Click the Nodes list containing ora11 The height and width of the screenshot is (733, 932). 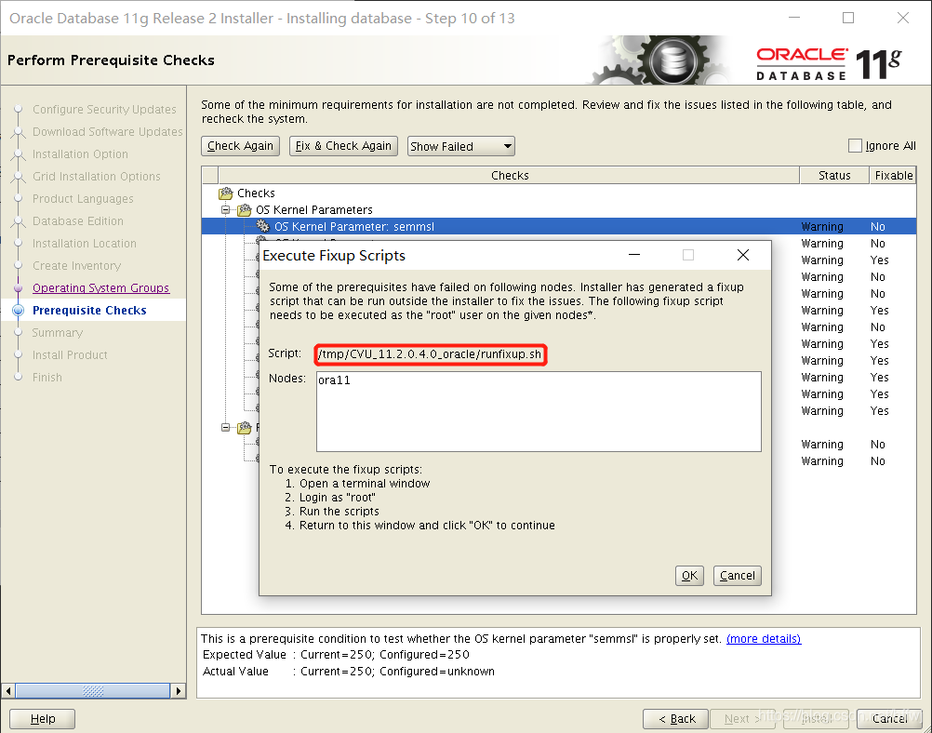[539, 411]
